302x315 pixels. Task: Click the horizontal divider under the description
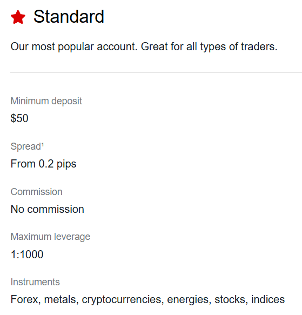coord(156,72)
